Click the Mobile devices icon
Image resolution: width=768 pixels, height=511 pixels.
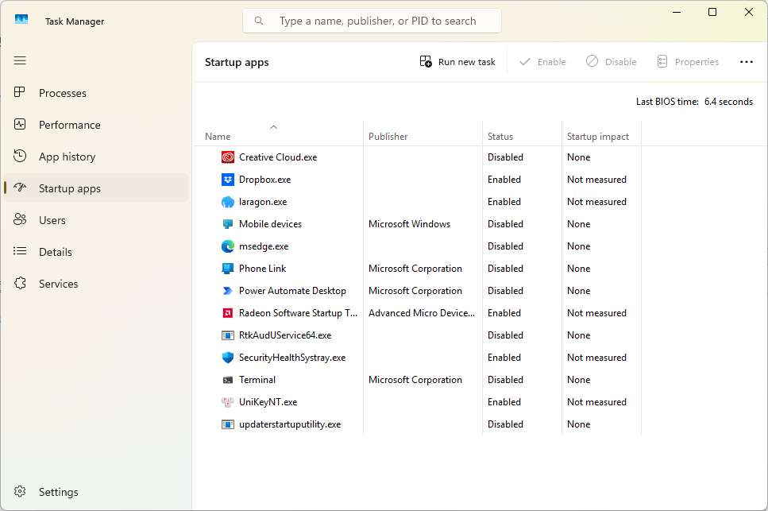pyautogui.click(x=228, y=224)
